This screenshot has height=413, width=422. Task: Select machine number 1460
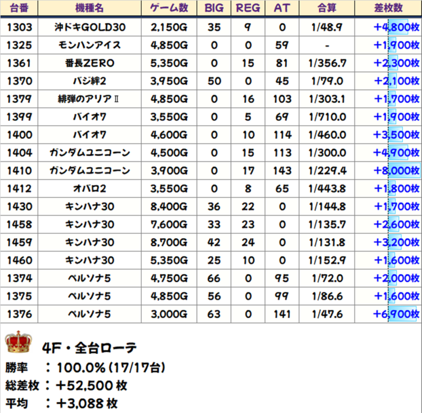[20, 261]
